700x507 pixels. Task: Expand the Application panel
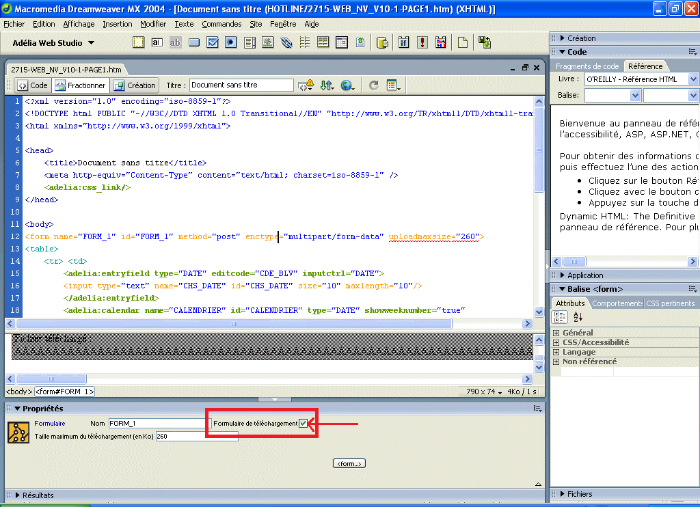[584, 275]
